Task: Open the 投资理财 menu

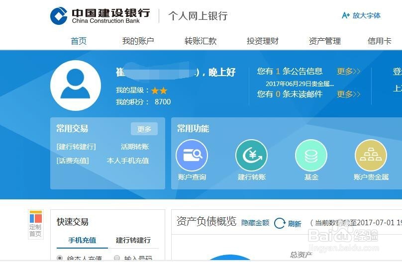Action: click(x=263, y=41)
